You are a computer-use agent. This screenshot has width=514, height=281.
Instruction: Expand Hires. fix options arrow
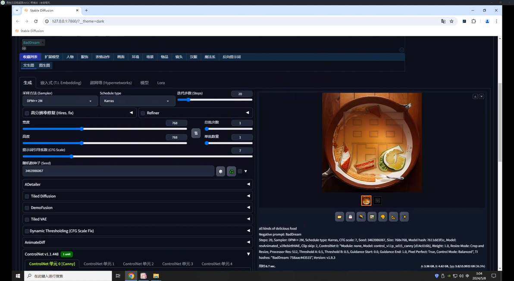click(x=131, y=112)
